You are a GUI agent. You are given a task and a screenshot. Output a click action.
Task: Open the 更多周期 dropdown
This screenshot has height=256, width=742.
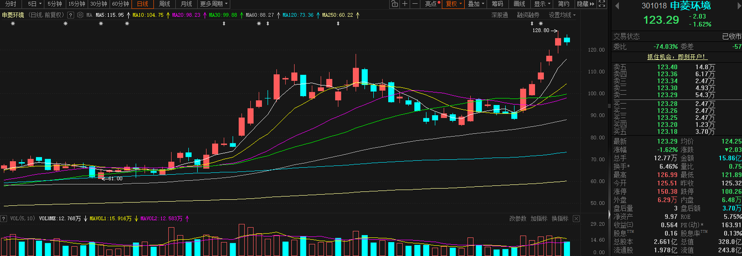pos(214,4)
